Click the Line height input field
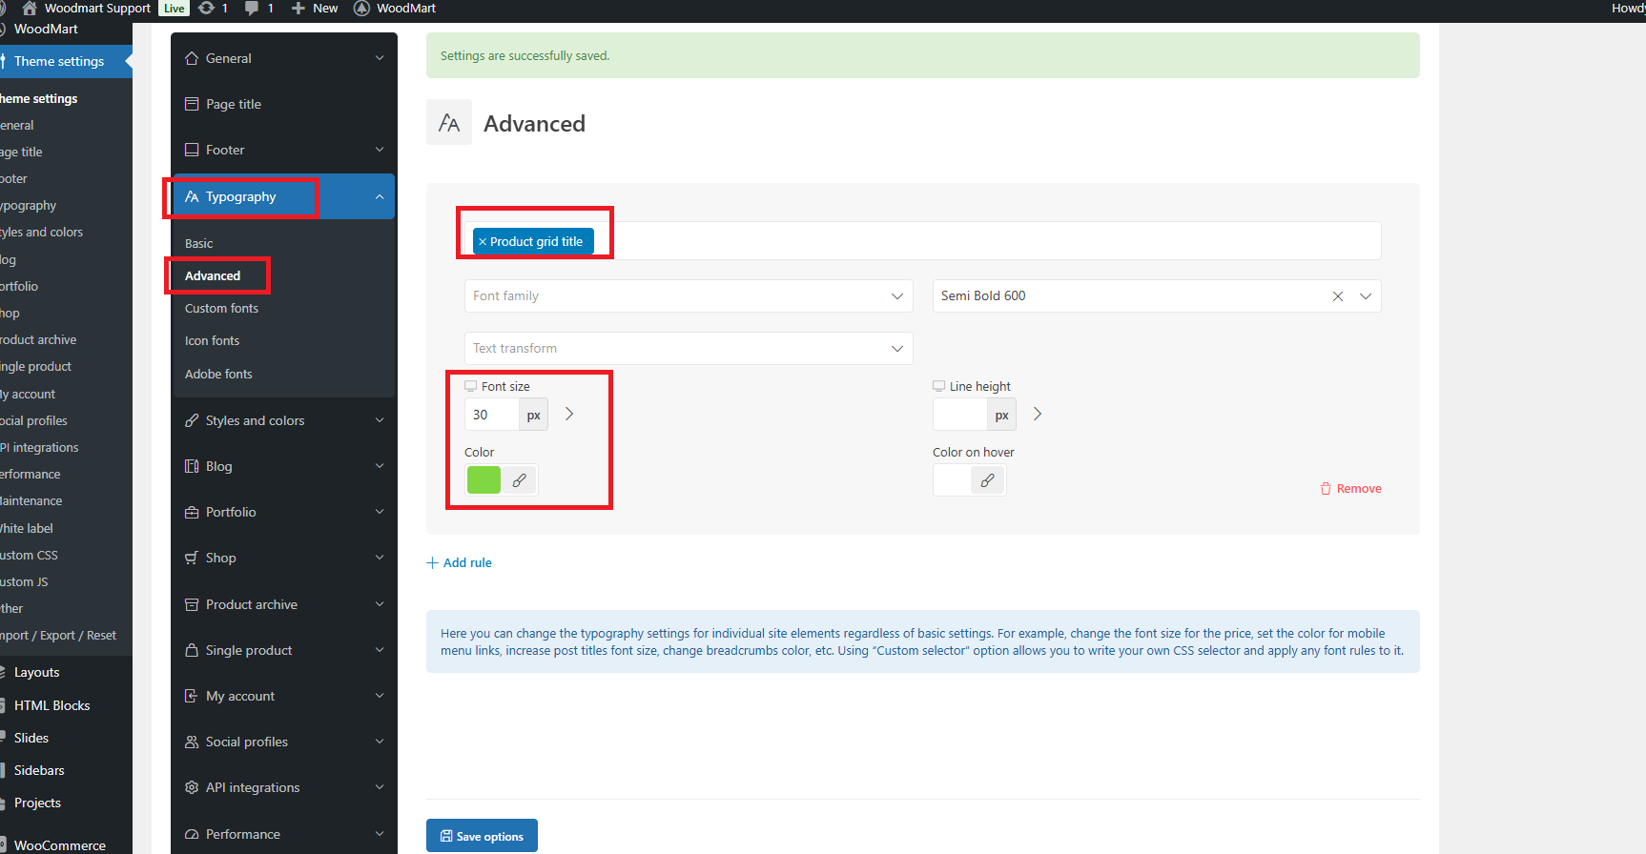This screenshot has width=1646, height=854. [960, 415]
